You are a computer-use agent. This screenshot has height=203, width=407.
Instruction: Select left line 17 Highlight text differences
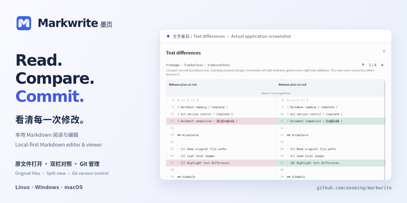click(x=221, y=163)
